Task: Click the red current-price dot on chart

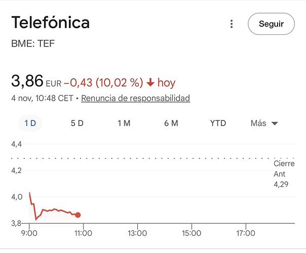Action: click(78, 215)
